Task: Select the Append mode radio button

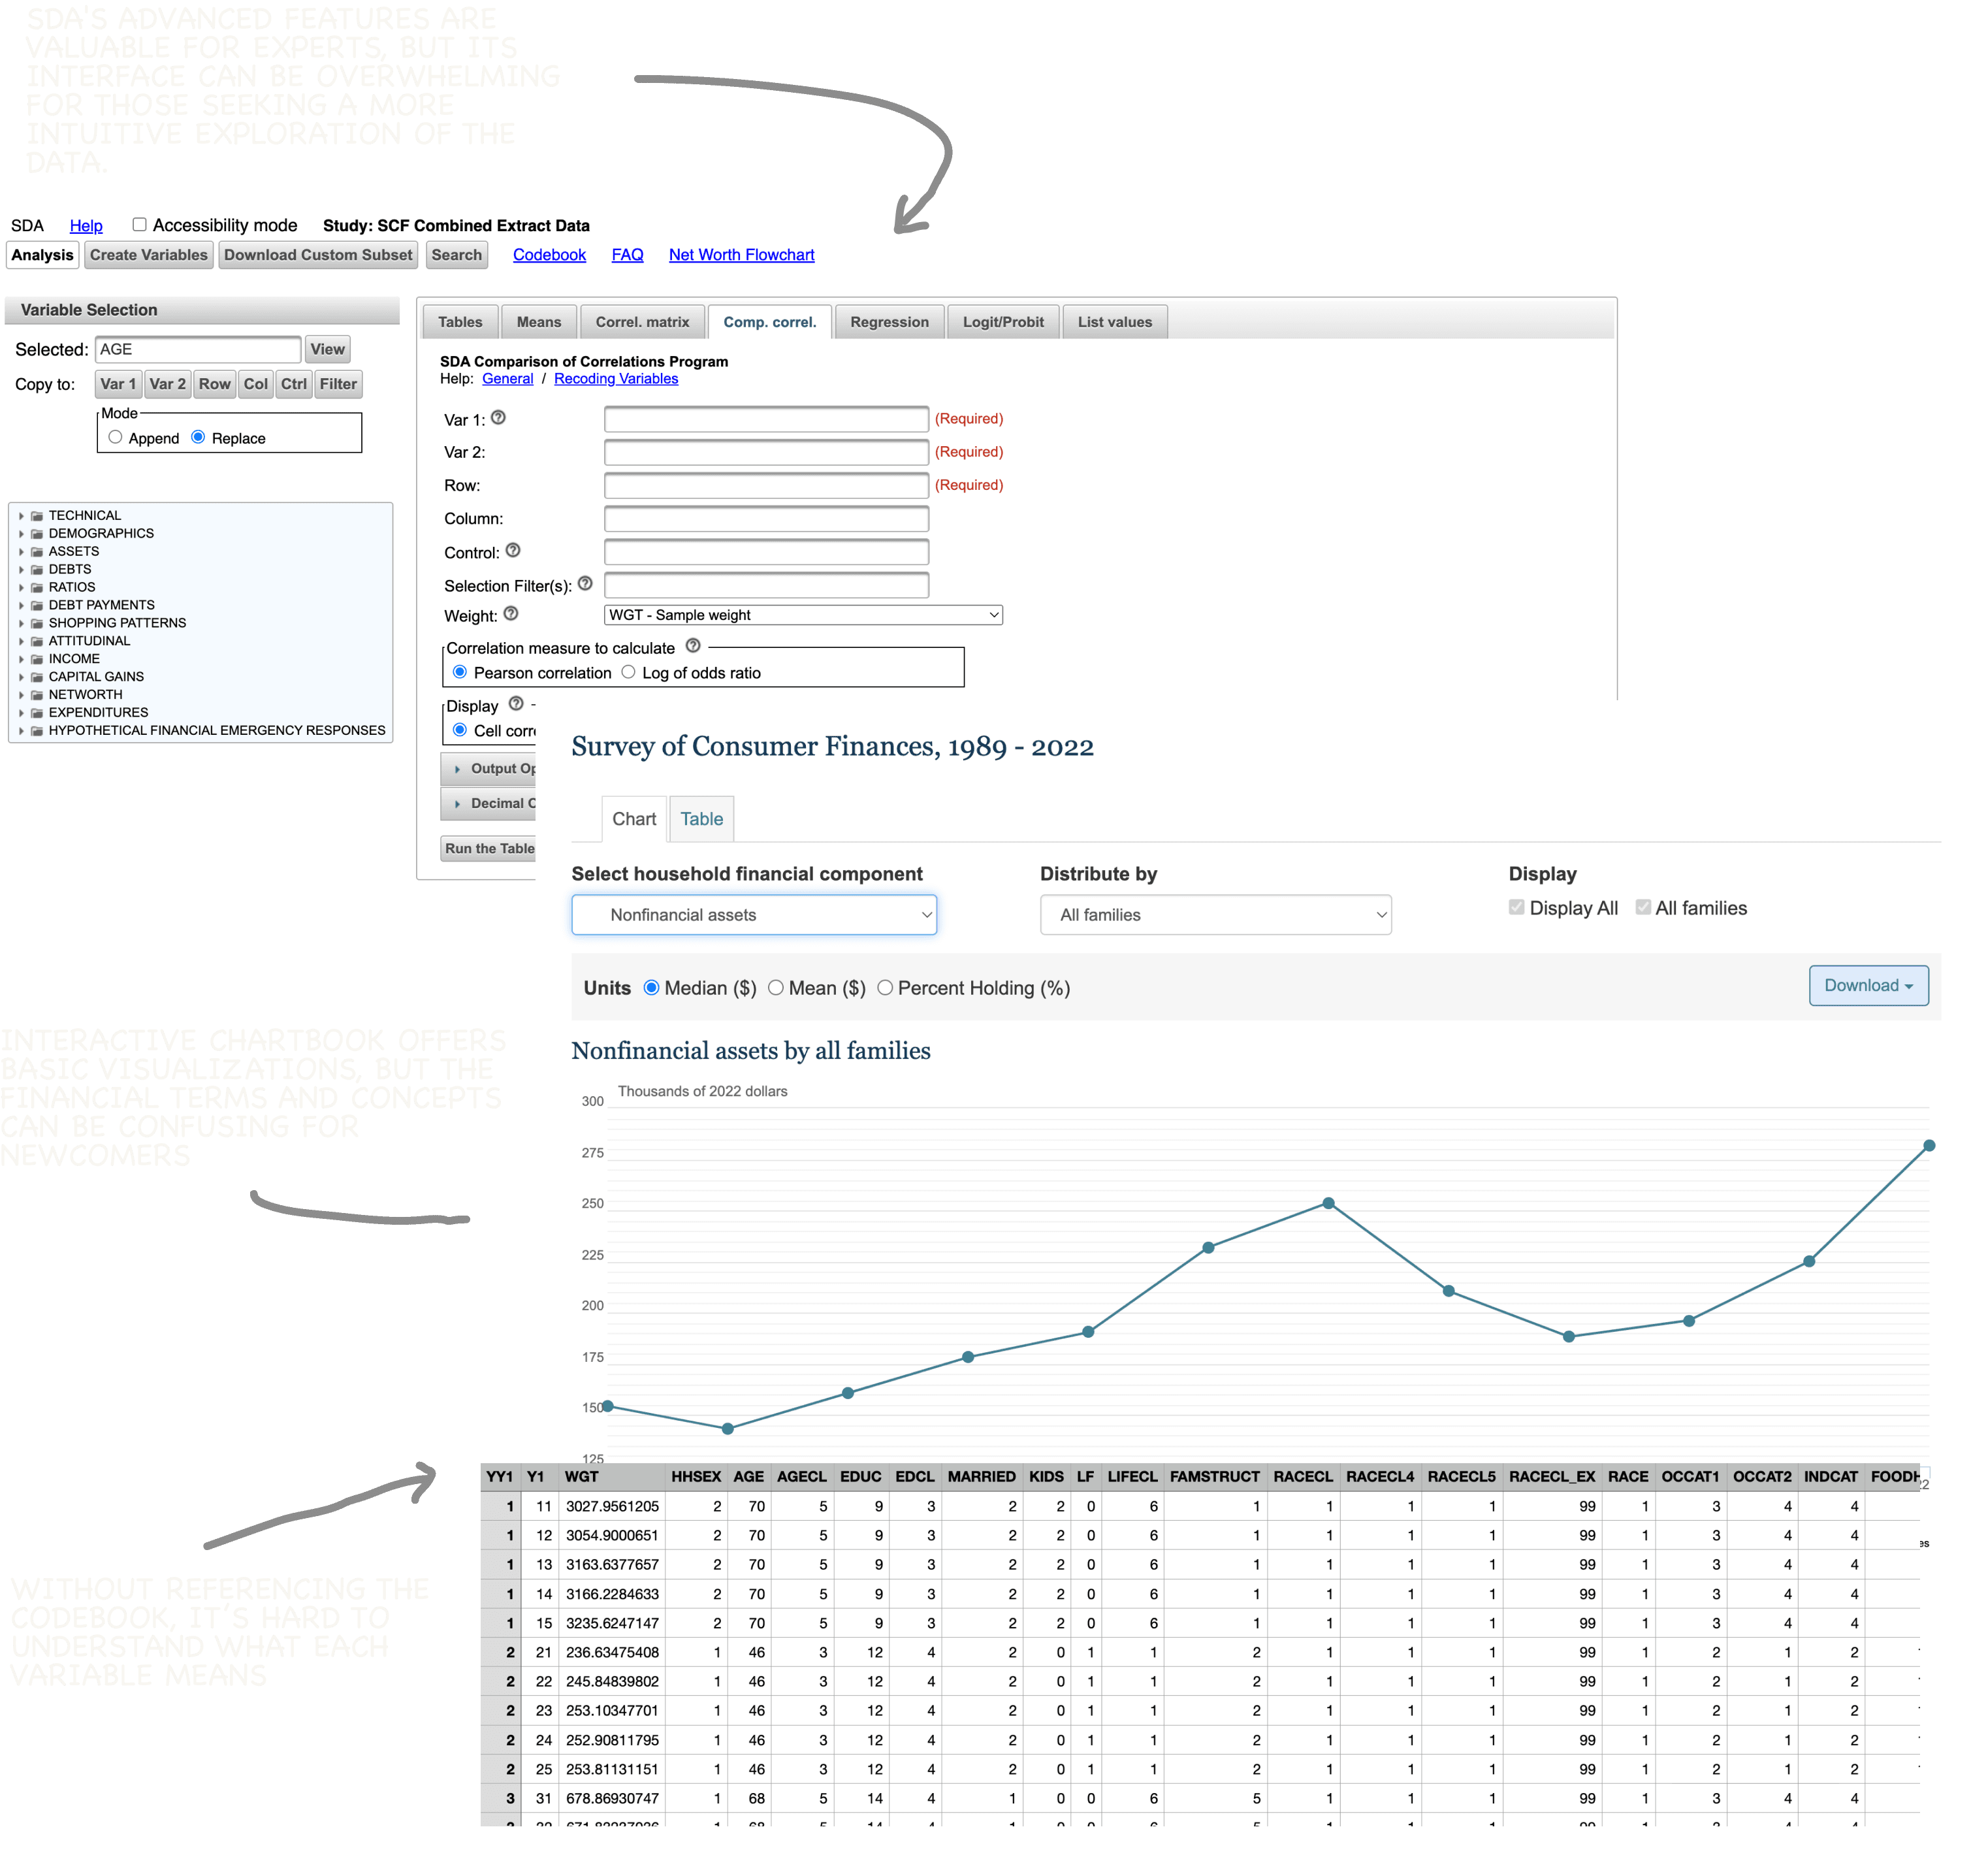Action: (x=115, y=437)
